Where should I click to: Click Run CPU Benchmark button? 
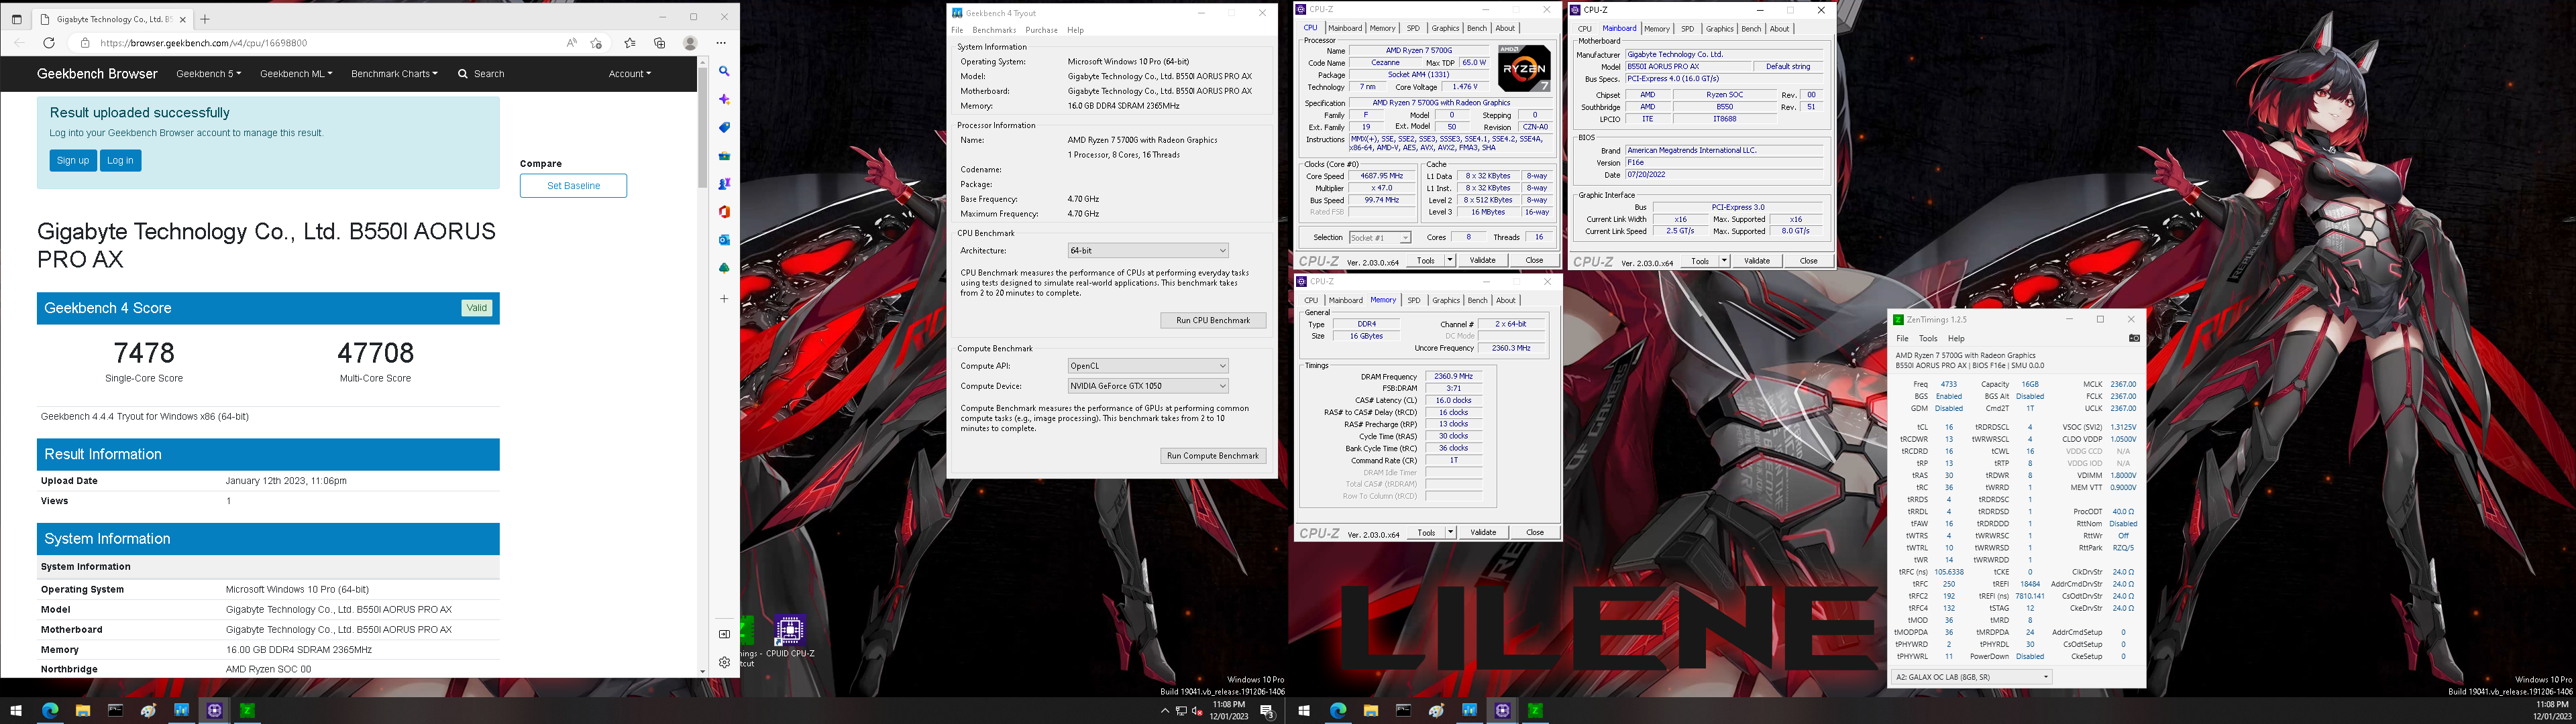tap(1213, 320)
